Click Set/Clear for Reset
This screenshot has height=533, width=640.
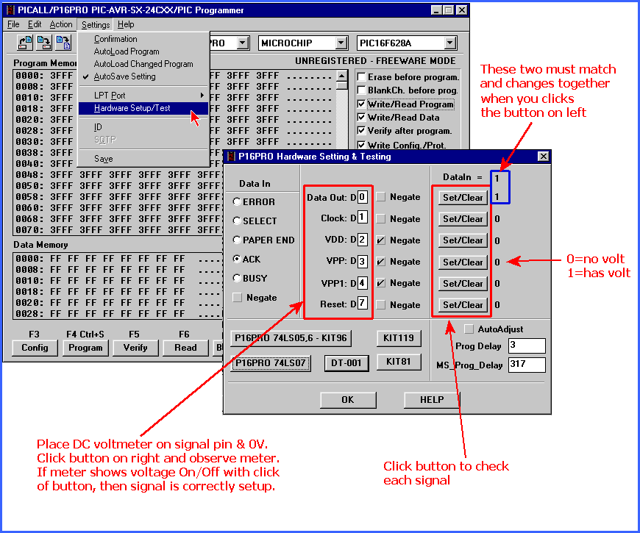click(463, 304)
